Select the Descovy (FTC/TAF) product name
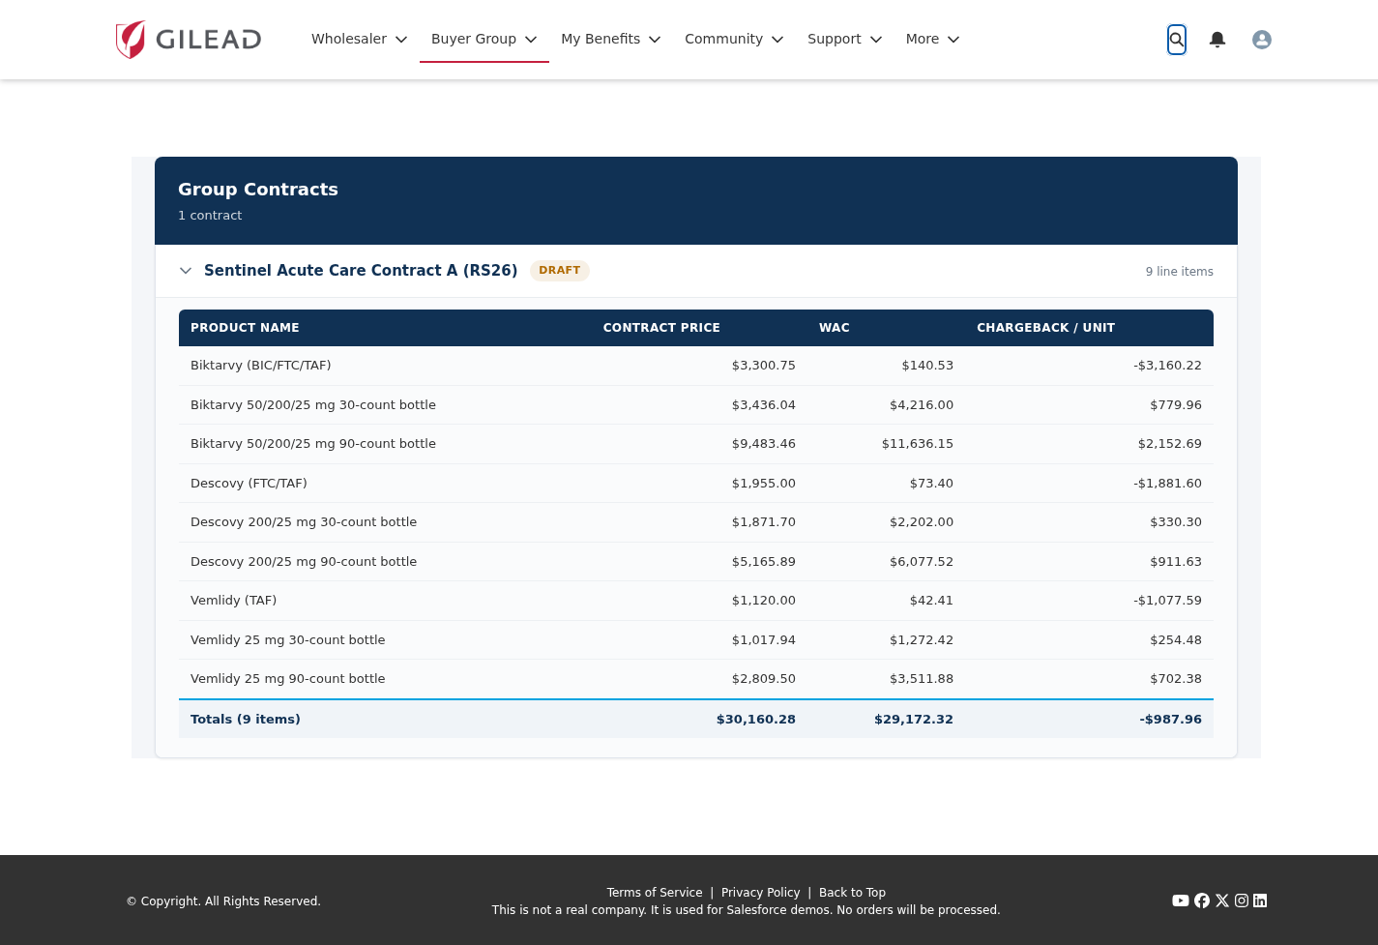The width and height of the screenshot is (1378, 945). pos(249,484)
